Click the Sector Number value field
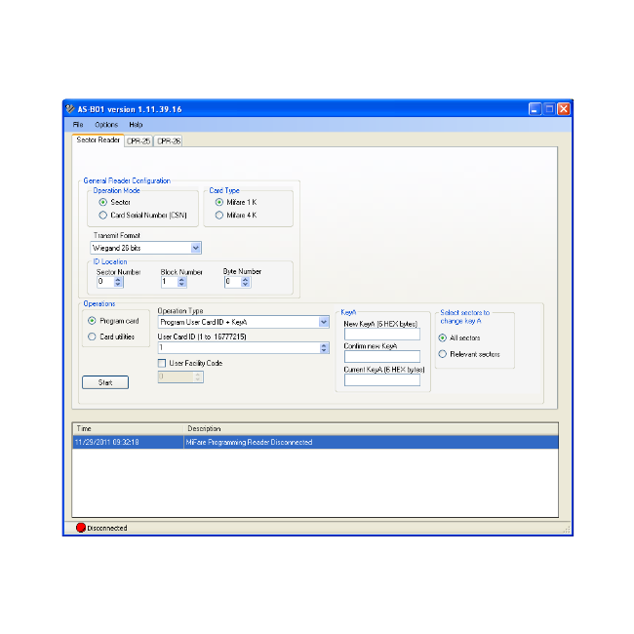Image resolution: width=634 pixels, height=634 pixels. (105, 282)
